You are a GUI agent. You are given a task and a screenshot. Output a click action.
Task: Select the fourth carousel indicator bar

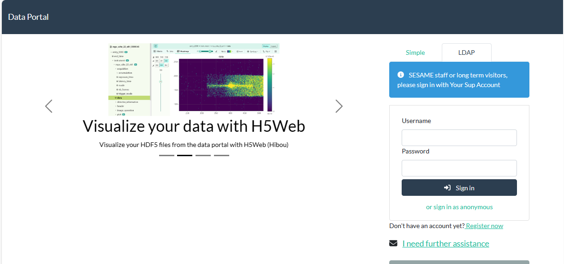tap(221, 155)
